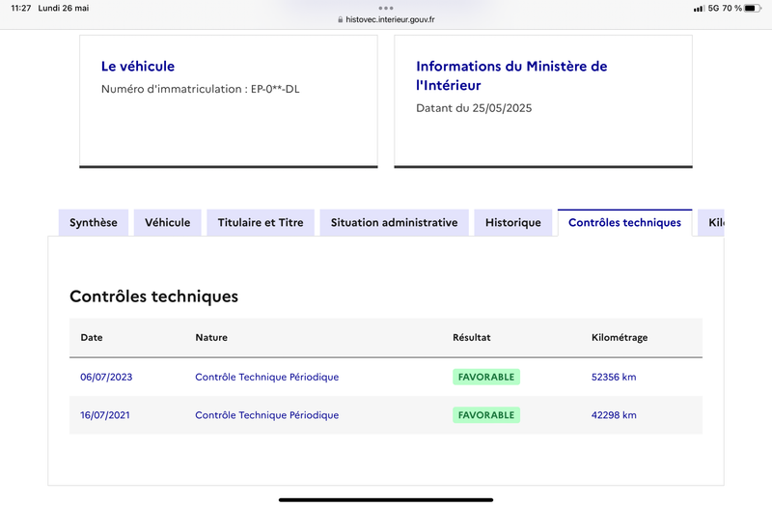Tap the 70 % battery percentage
772x507 pixels.
pos(732,9)
